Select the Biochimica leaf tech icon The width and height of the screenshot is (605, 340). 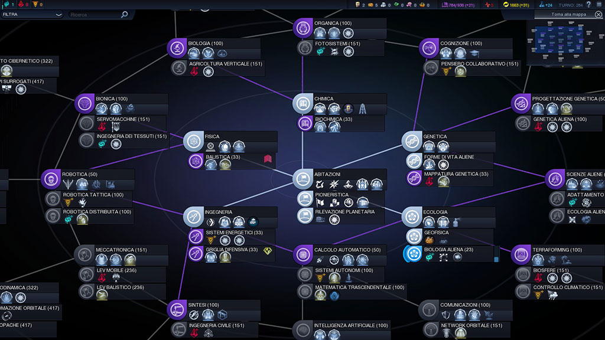tap(305, 123)
